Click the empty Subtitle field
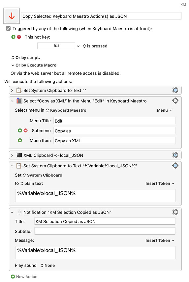 pyautogui.click(x=105, y=231)
